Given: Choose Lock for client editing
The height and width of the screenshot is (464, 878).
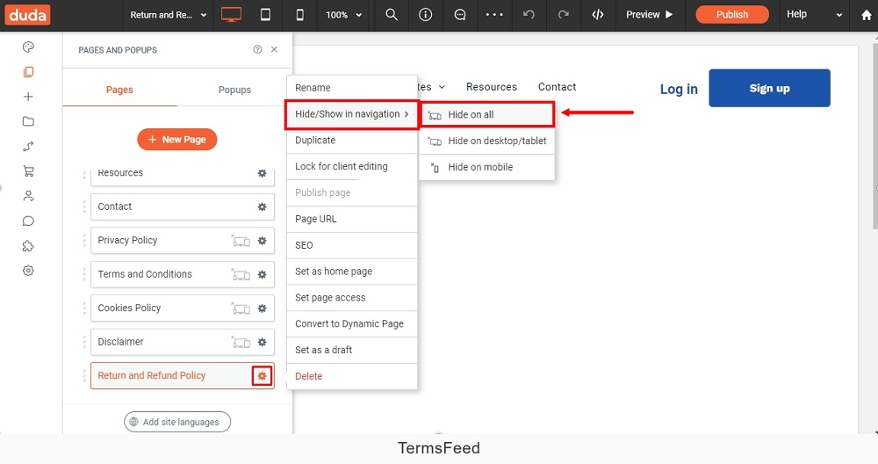Looking at the screenshot, I should pyautogui.click(x=352, y=166).
